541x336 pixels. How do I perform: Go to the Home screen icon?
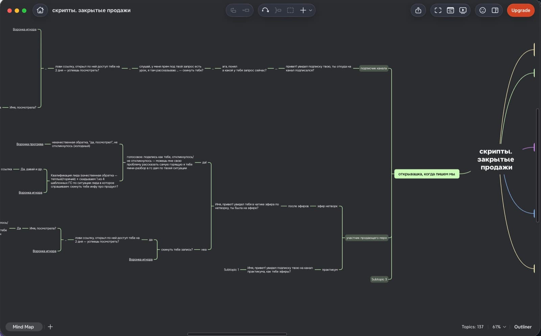[x=40, y=10]
